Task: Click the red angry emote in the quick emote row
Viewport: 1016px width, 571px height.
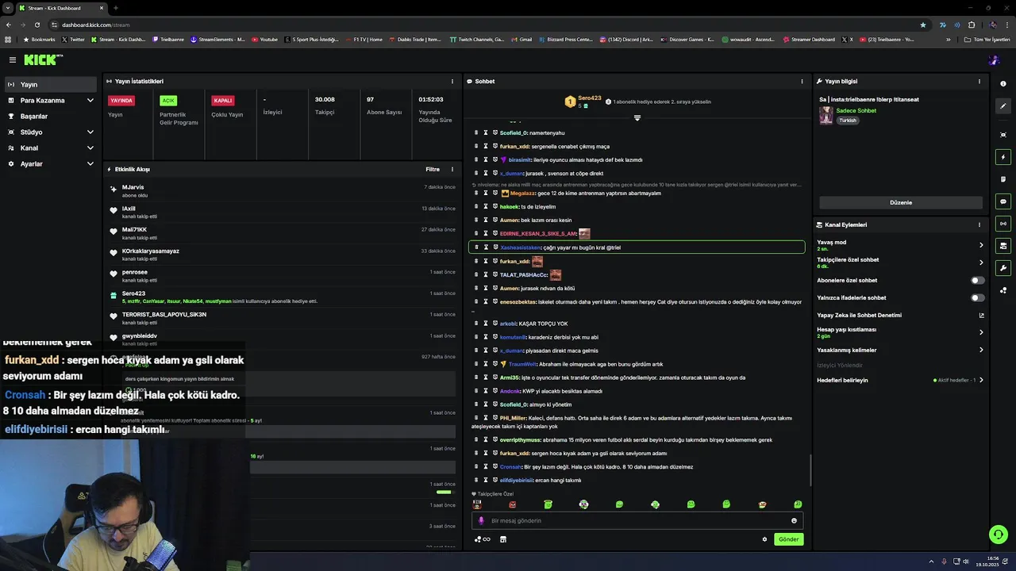Action: [512, 504]
